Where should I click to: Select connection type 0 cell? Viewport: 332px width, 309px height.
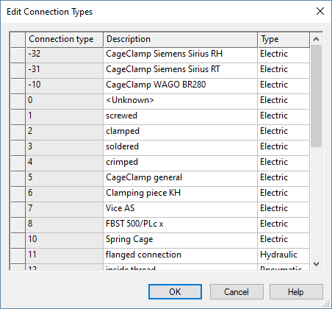(65, 102)
